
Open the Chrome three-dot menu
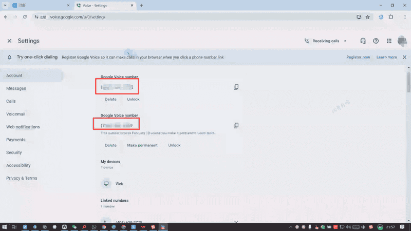click(405, 17)
